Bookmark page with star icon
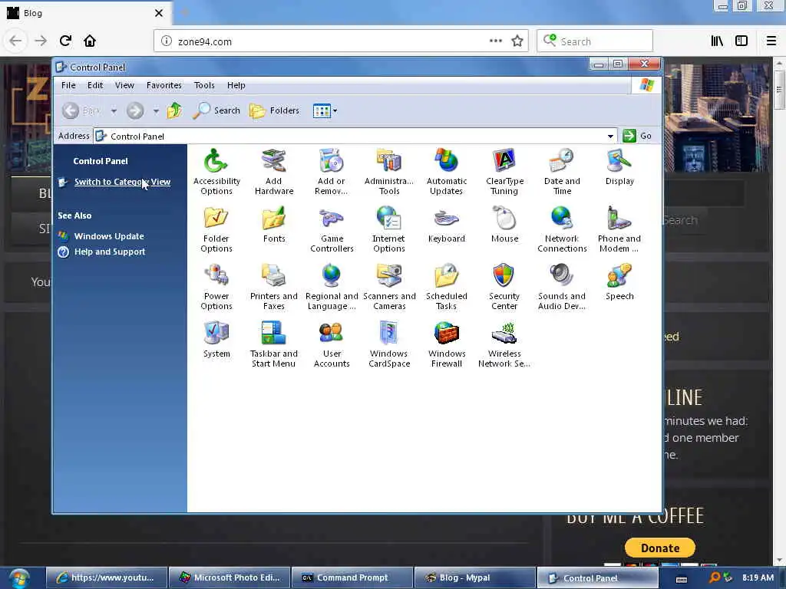The height and width of the screenshot is (589, 786). (517, 41)
